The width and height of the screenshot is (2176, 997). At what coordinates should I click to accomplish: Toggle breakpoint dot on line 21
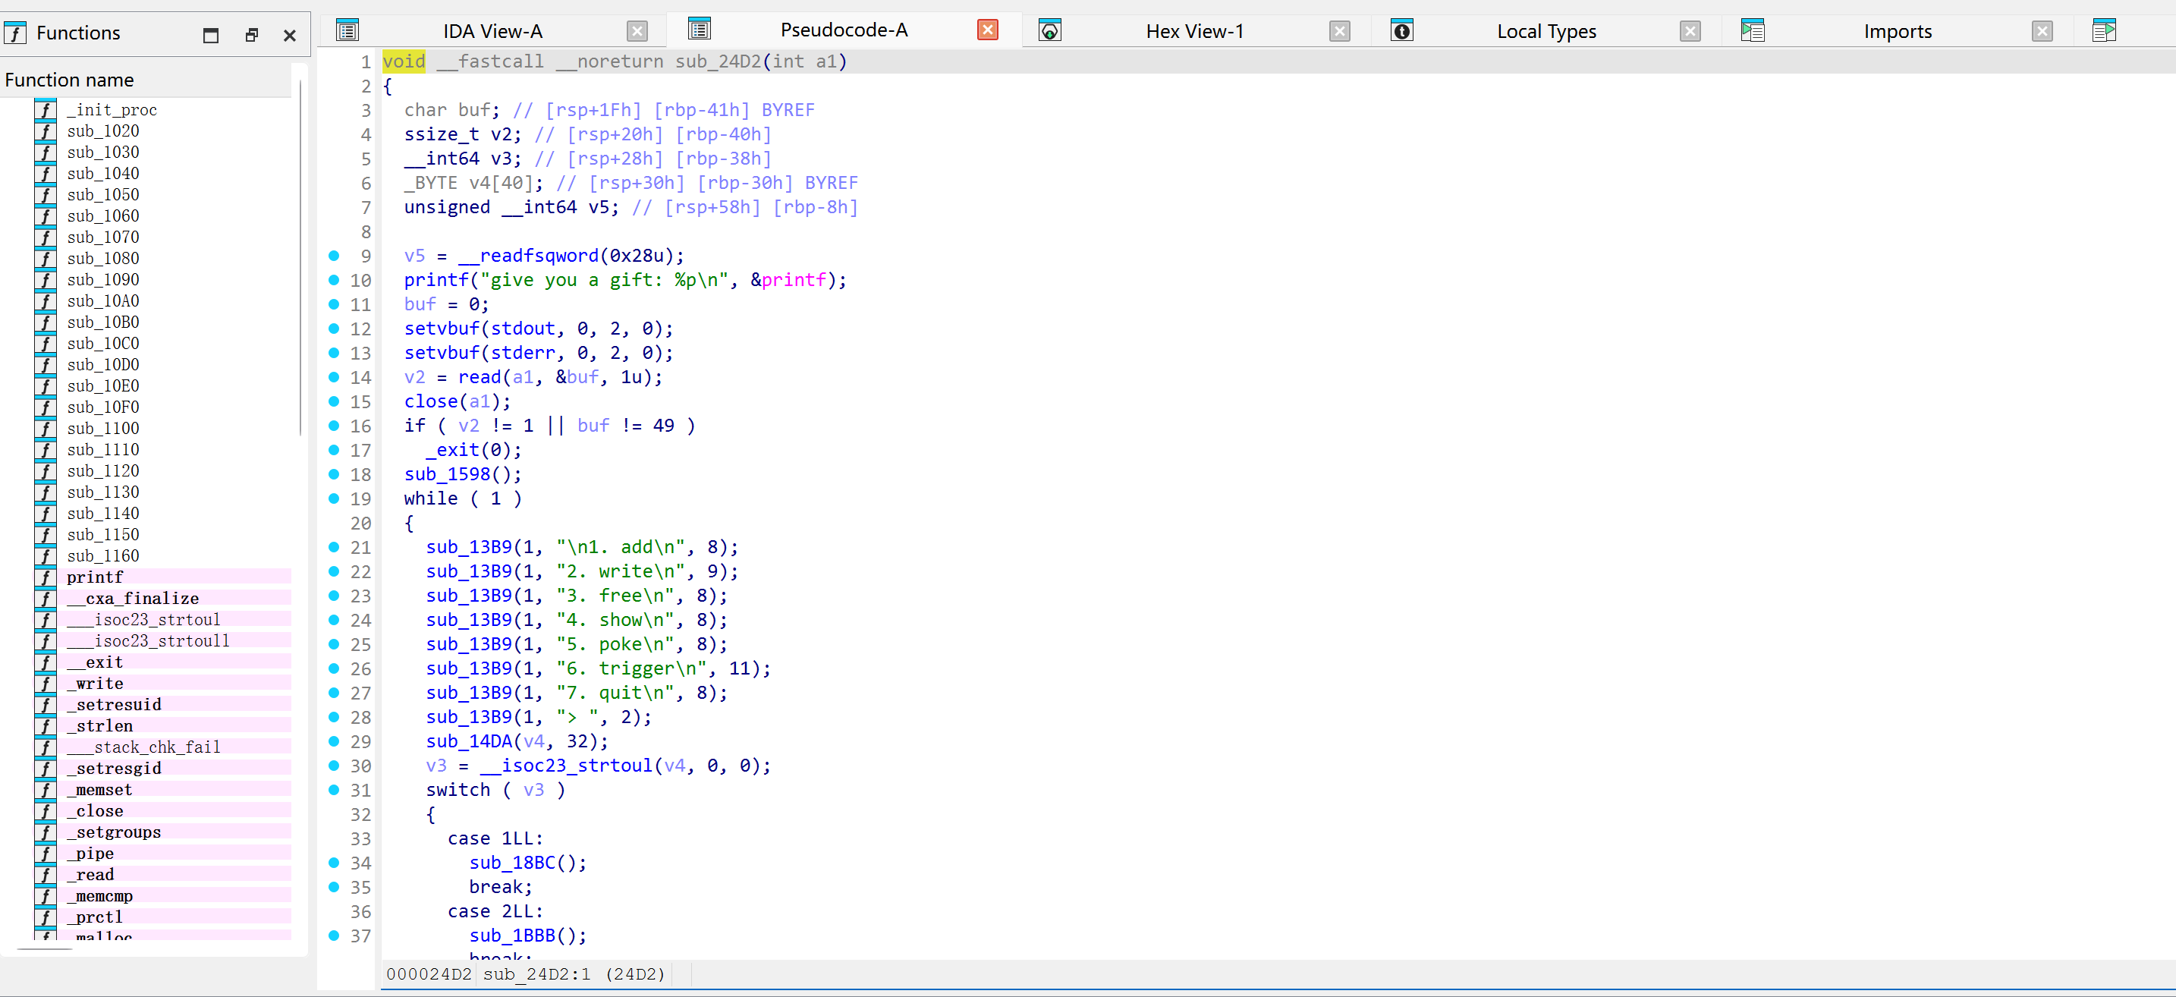tap(334, 546)
